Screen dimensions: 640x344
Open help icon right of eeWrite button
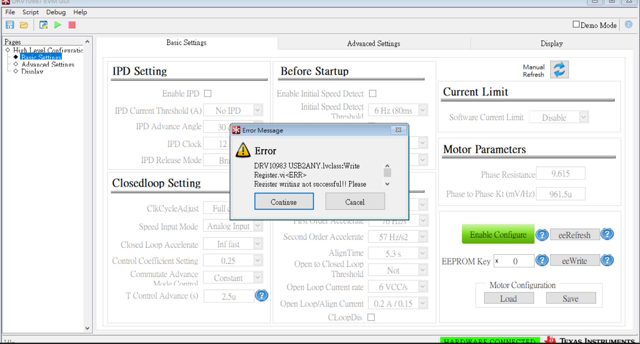(x=607, y=260)
